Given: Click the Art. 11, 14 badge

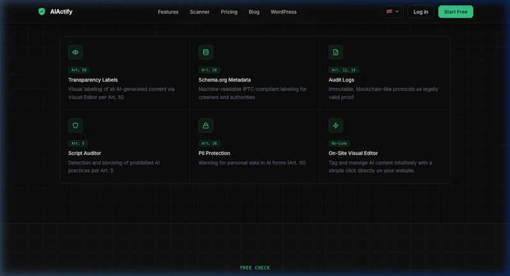Looking at the screenshot, I should click(x=344, y=70).
